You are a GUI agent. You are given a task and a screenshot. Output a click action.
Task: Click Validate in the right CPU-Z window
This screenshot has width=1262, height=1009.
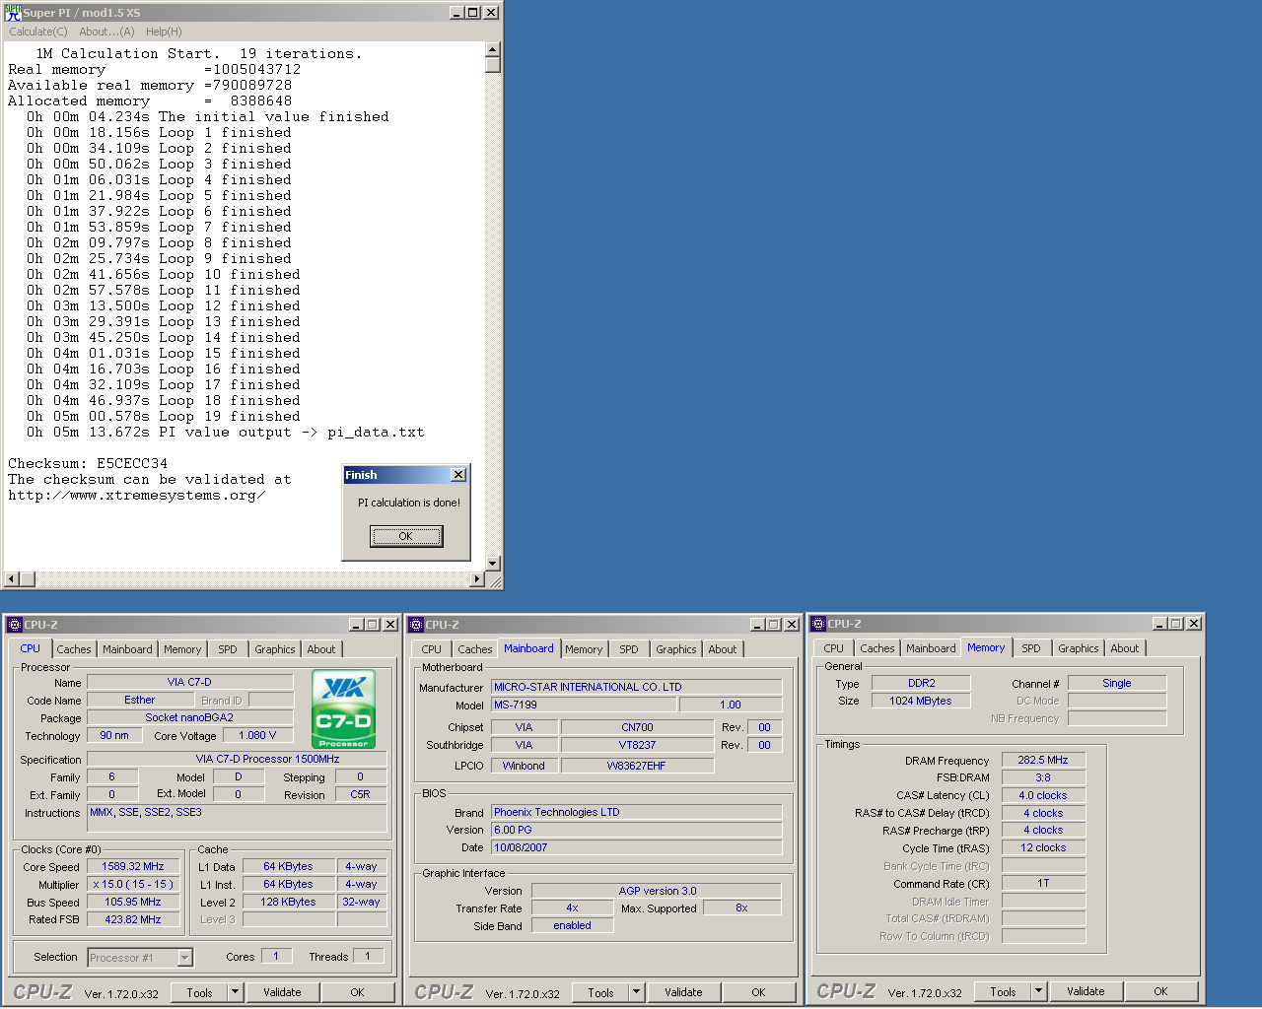1086,991
